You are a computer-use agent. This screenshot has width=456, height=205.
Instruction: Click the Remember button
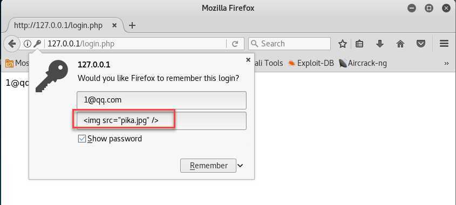click(208, 166)
